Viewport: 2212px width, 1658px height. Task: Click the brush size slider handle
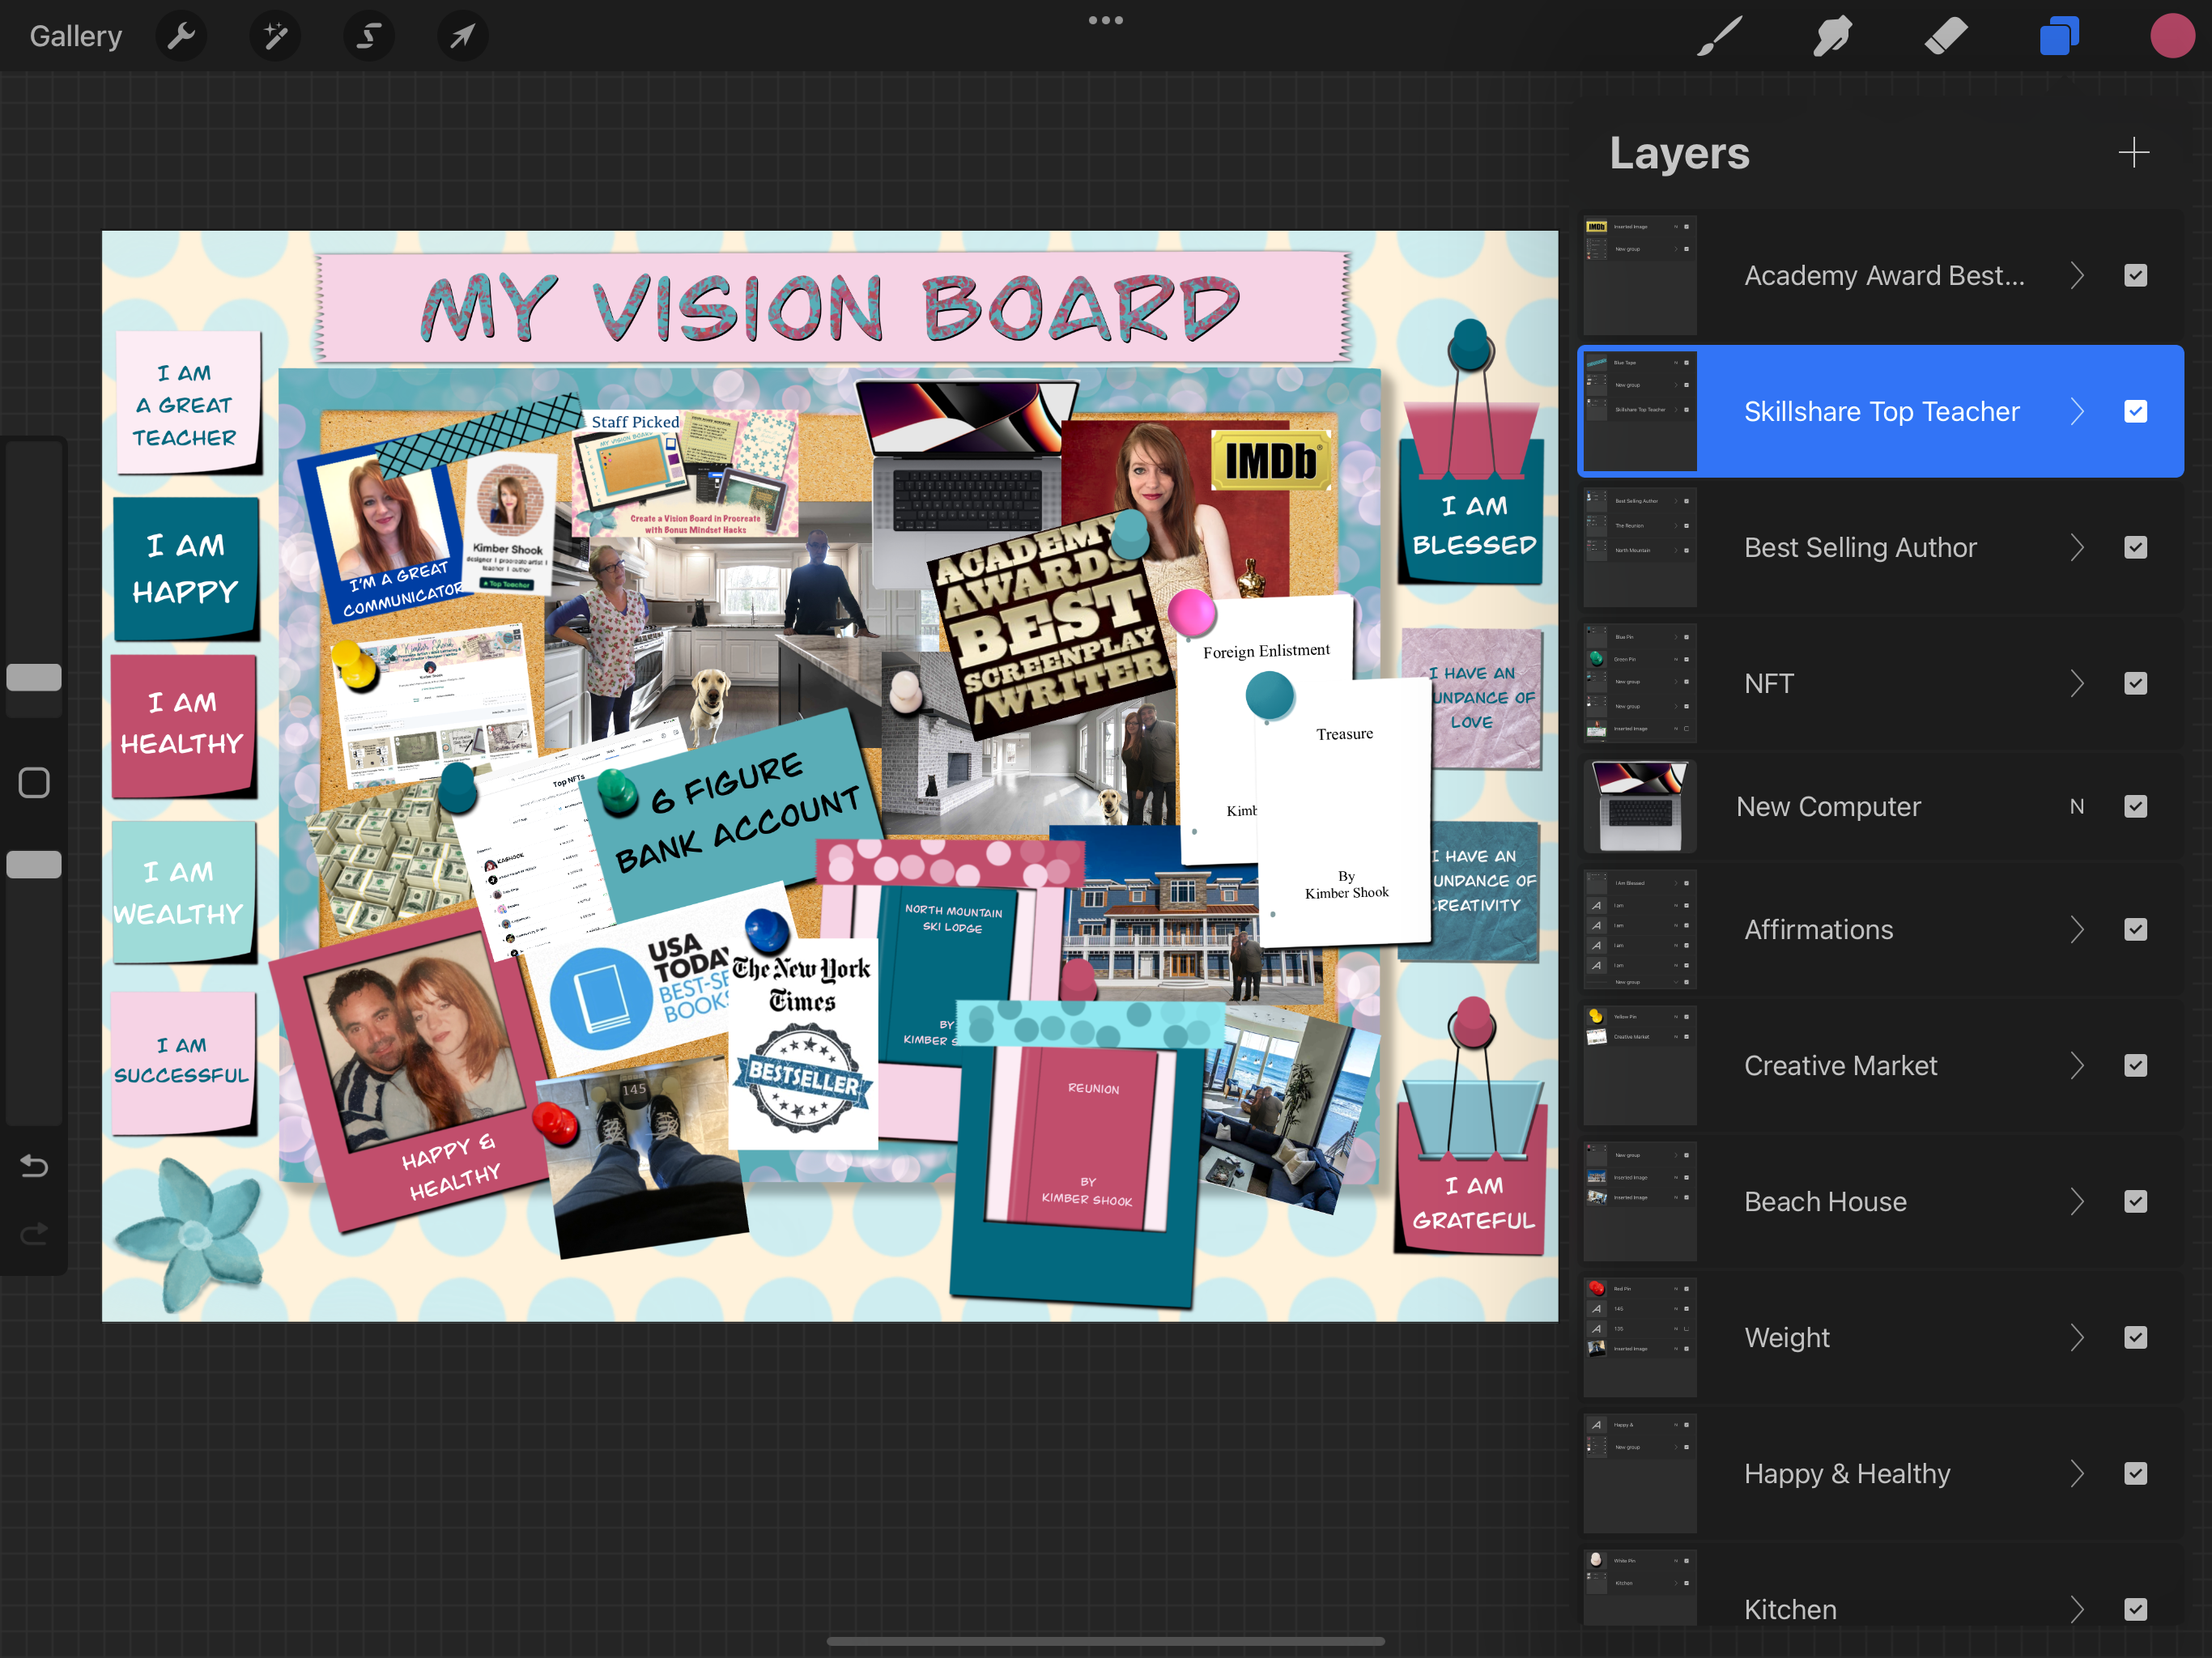[34, 677]
